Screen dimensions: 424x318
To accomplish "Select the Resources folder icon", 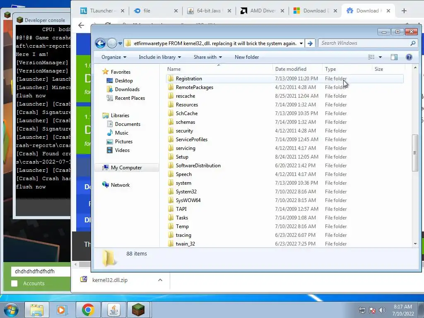I will coord(171,105).
